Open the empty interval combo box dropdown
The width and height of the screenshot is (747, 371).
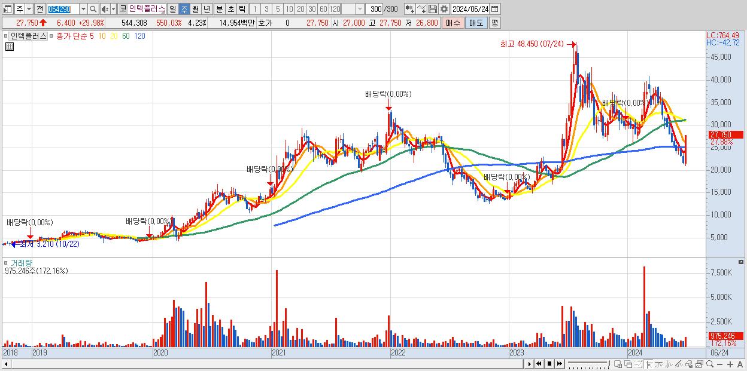[x=360, y=9]
